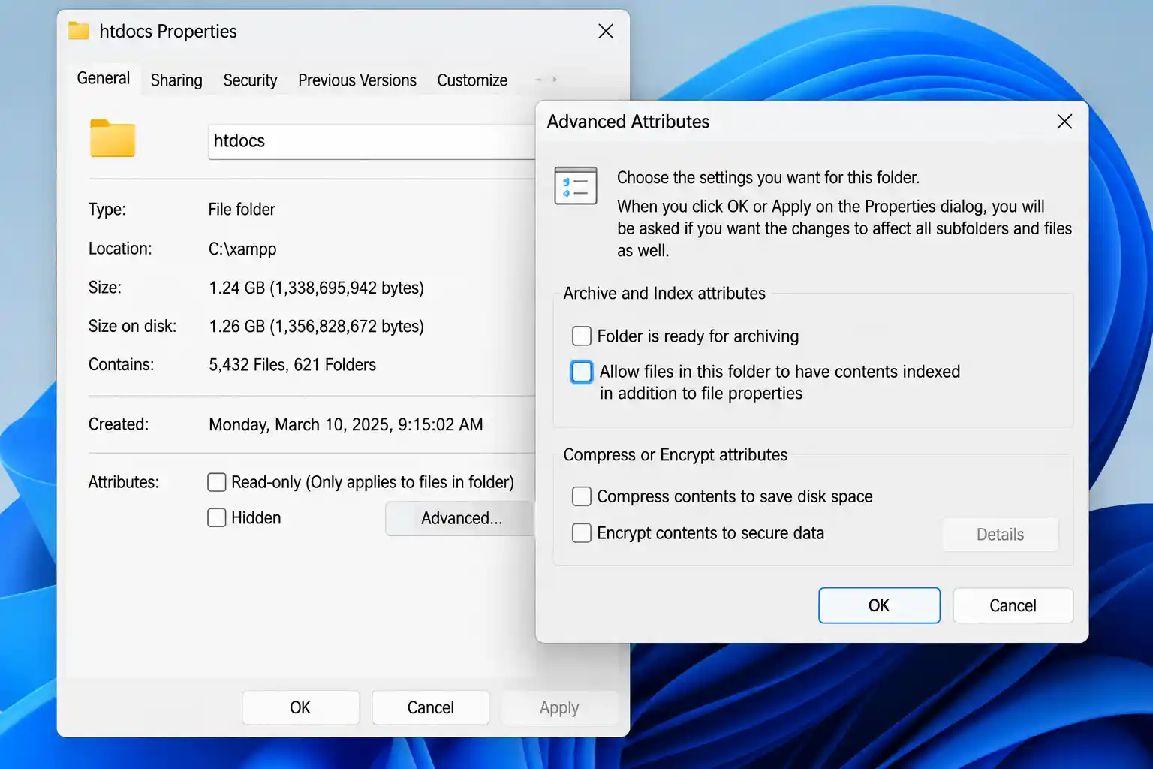Open the Previous Versions tab
This screenshot has width=1153, height=769.
(x=357, y=80)
